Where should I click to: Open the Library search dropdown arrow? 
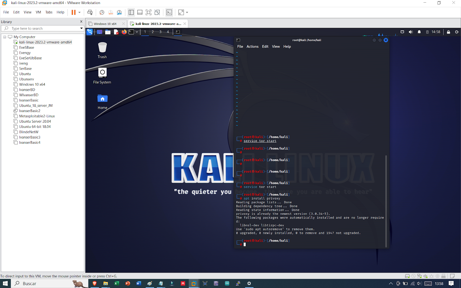coord(82,28)
